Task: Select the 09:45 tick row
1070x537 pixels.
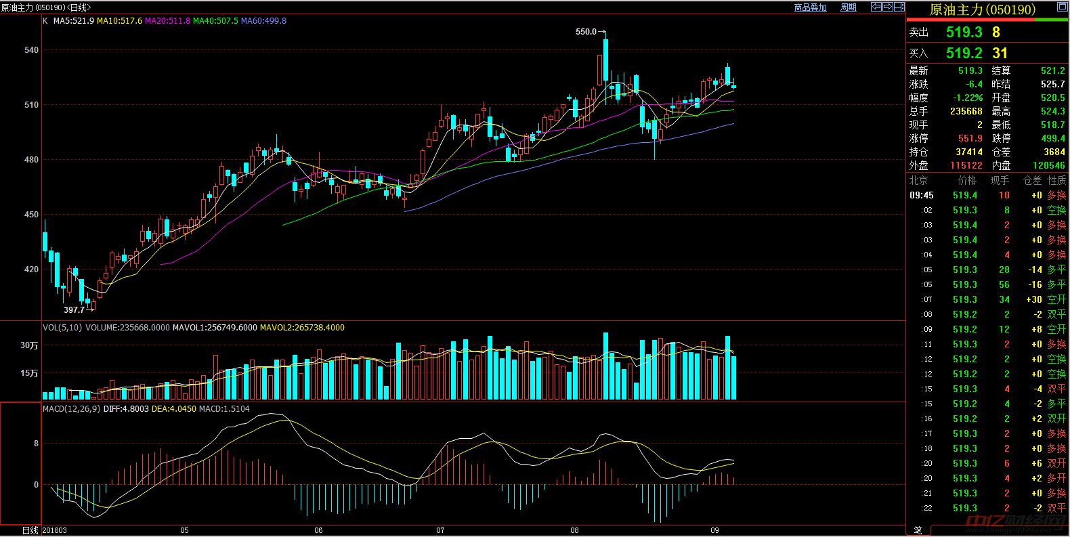Action: pyautogui.click(x=987, y=195)
